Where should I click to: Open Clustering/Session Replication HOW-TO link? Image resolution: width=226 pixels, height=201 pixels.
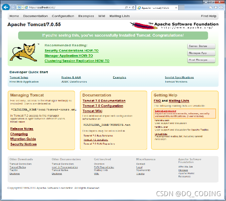(x=77, y=61)
